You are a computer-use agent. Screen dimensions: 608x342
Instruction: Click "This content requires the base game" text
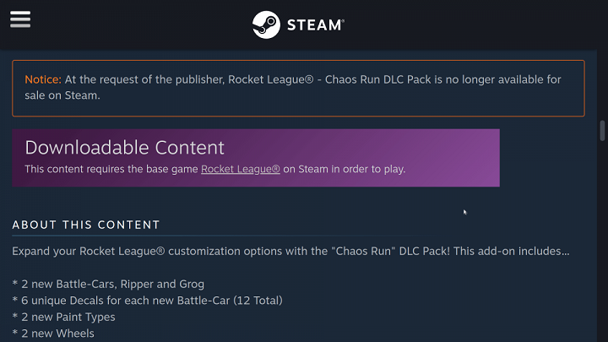(x=111, y=169)
